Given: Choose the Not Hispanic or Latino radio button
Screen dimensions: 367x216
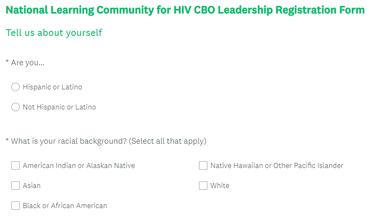Looking at the screenshot, I should point(16,107).
